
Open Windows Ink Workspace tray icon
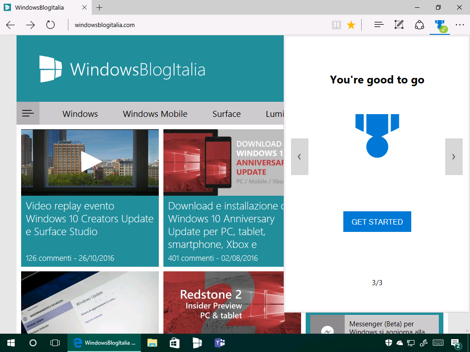[424, 343]
